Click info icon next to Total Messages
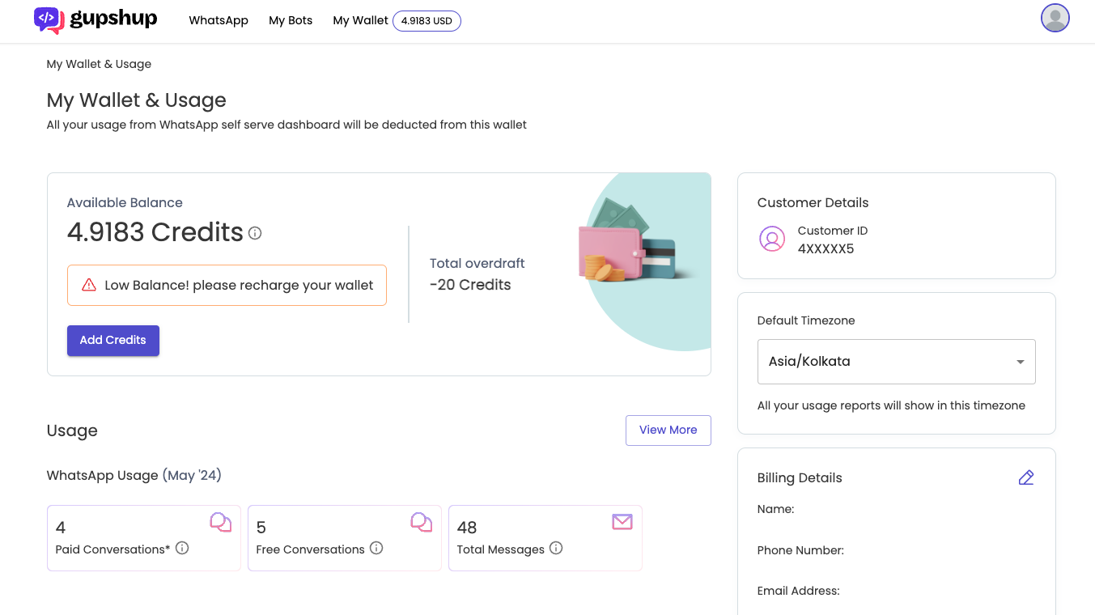Image resolution: width=1095 pixels, height=615 pixels. point(556,549)
